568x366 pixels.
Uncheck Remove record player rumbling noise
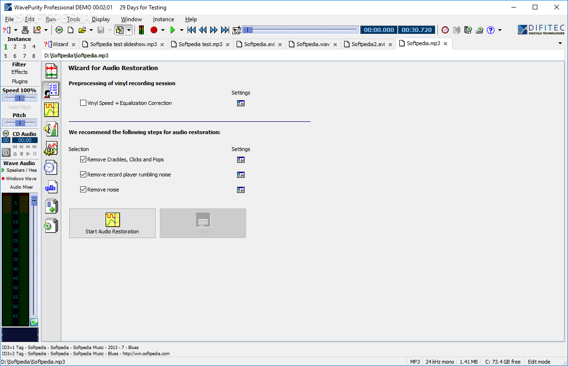83,175
